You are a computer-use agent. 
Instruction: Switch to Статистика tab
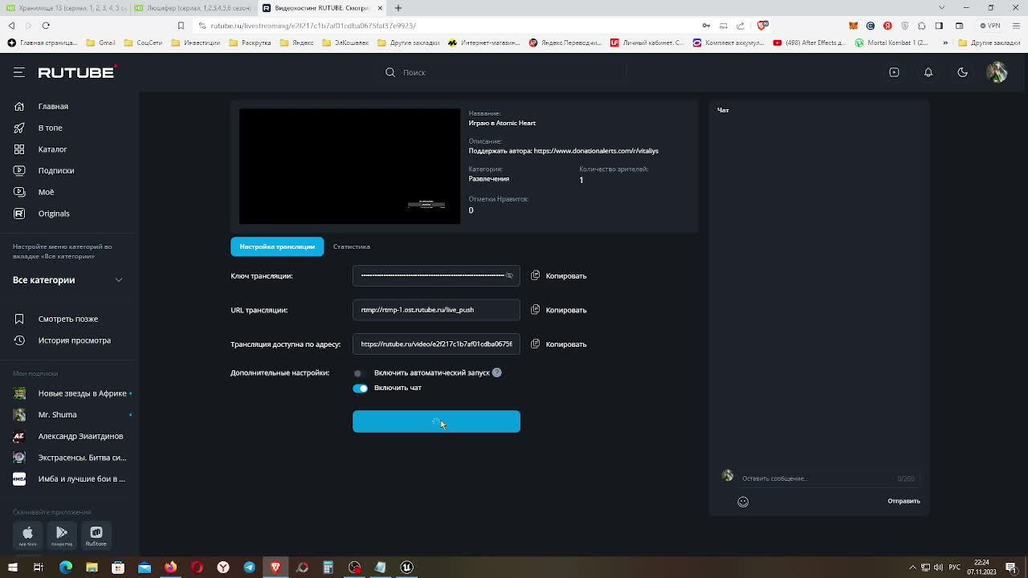click(x=352, y=246)
